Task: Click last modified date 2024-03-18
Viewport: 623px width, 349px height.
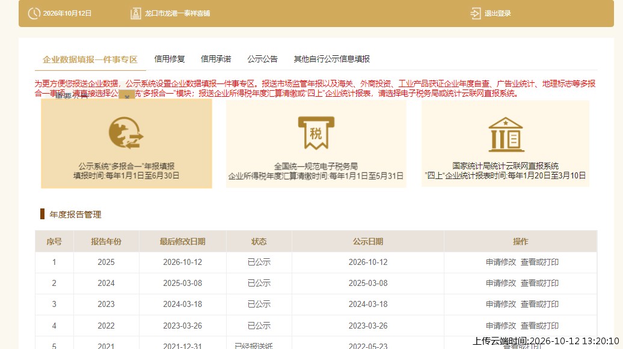Action: click(182, 304)
